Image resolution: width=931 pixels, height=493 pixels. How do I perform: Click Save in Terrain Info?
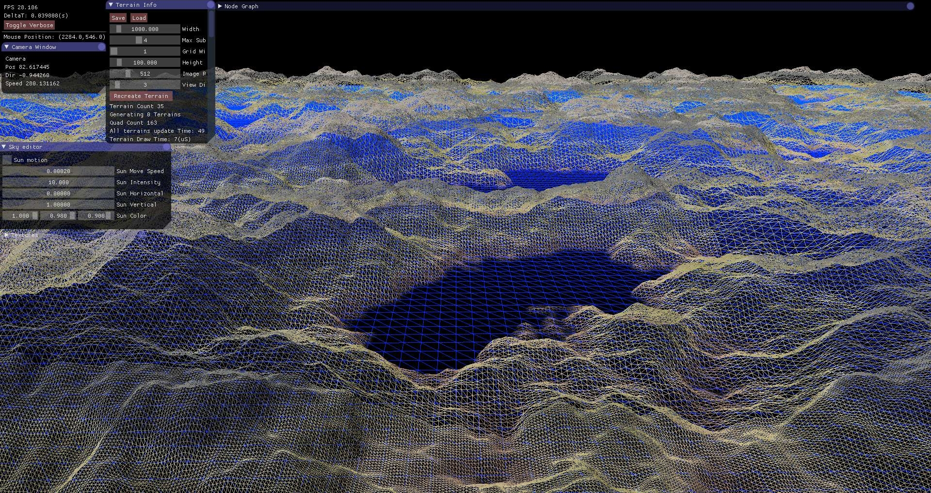[x=118, y=18]
